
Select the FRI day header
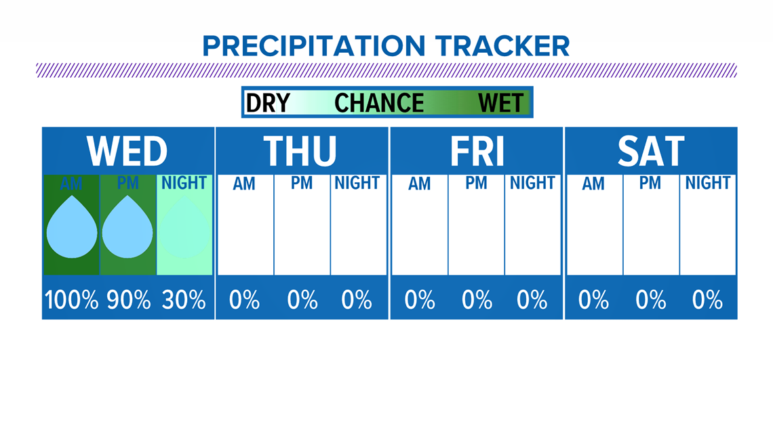[x=477, y=151]
